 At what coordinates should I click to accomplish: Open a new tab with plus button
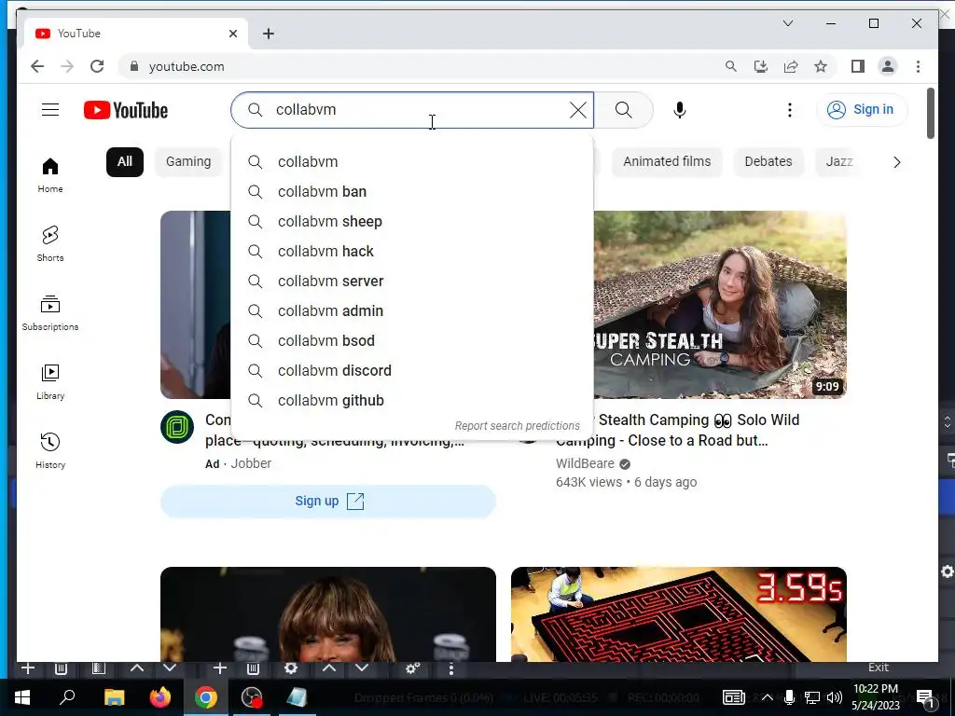tap(269, 34)
